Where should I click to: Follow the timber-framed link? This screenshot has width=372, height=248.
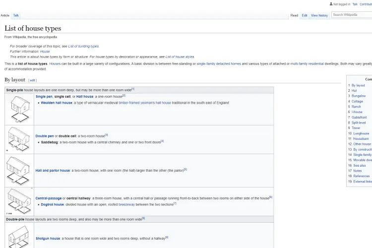click(x=129, y=103)
